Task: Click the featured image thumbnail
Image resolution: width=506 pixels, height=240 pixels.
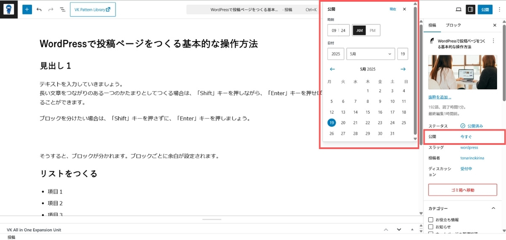Action: coord(463,72)
